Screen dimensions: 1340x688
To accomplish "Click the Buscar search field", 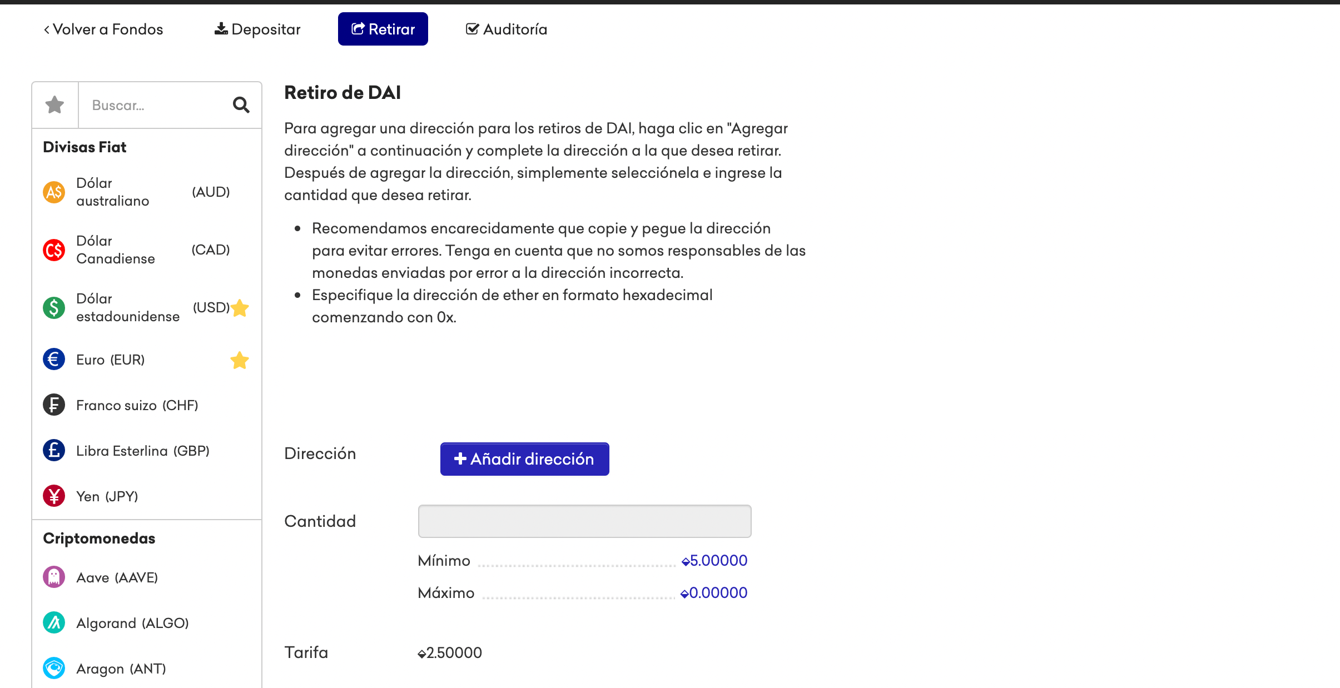I will [156, 105].
